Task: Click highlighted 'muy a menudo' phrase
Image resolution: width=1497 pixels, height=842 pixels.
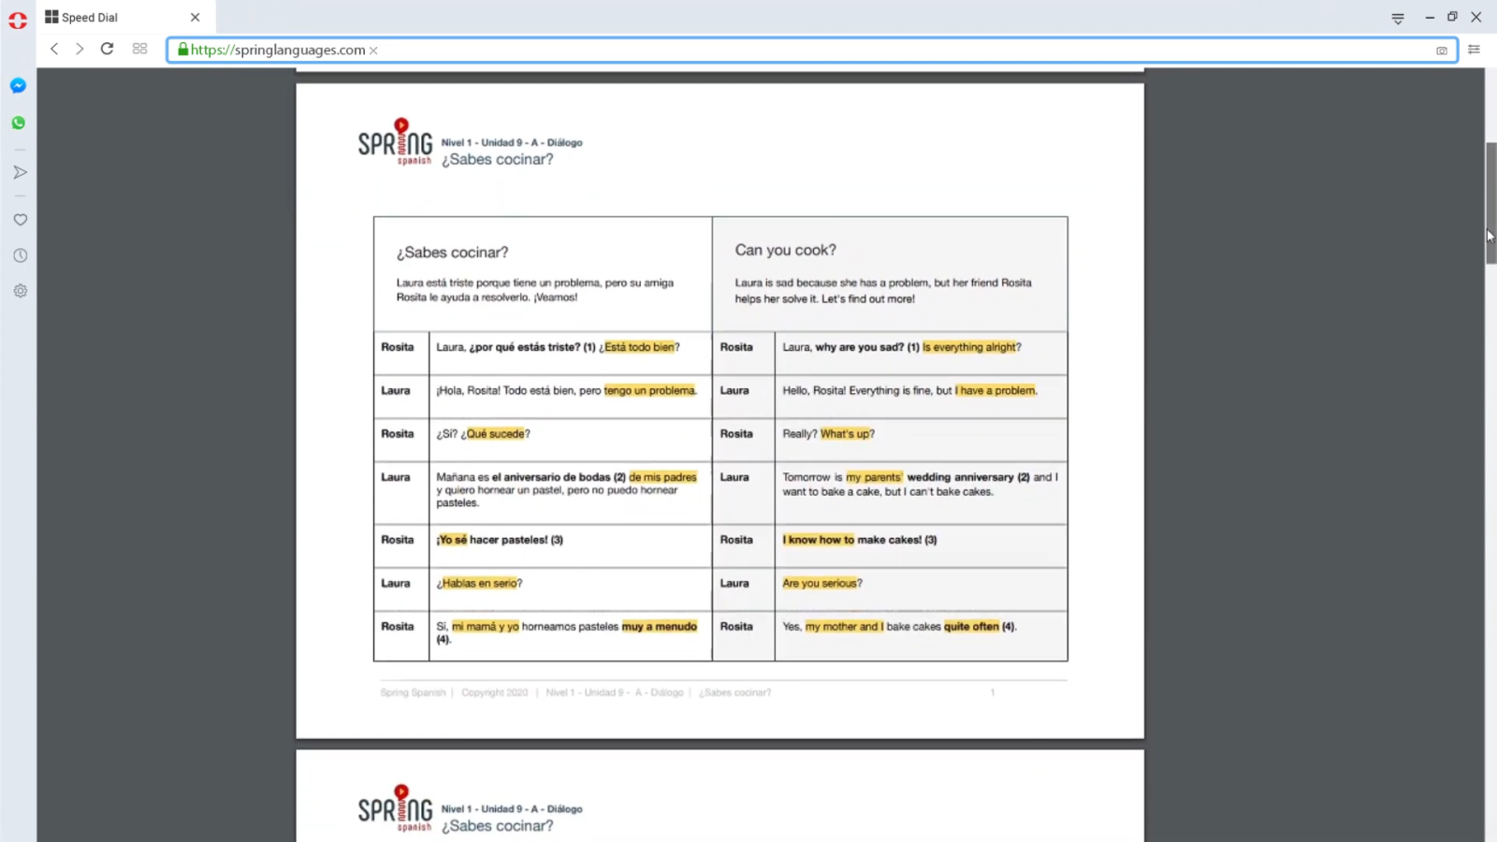Action: point(660,627)
